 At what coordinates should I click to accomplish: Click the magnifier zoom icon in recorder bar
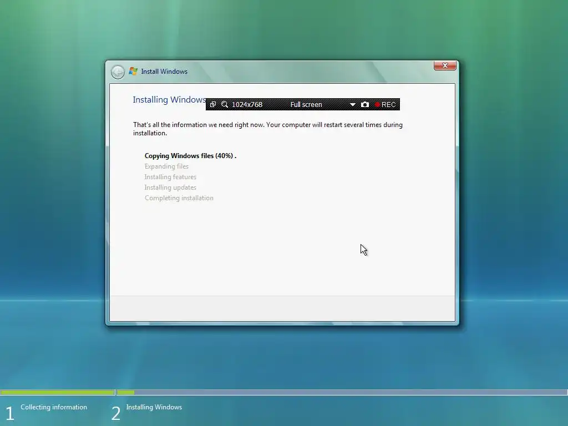(225, 104)
